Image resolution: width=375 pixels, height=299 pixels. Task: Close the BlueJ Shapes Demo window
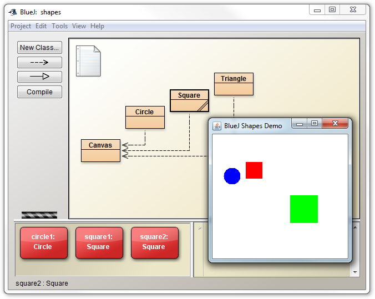[x=335, y=123]
